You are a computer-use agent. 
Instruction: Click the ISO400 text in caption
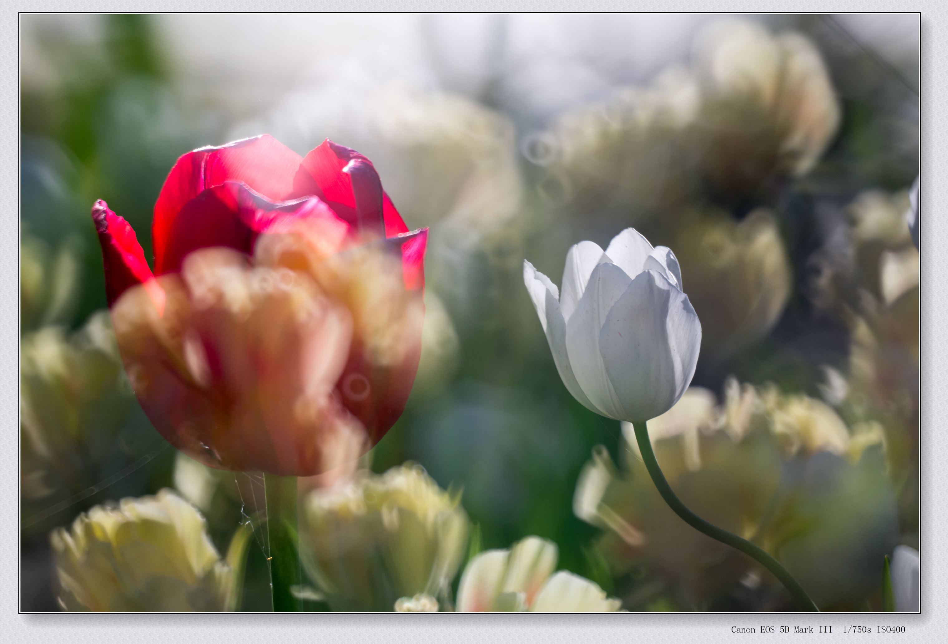click(891, 630)
